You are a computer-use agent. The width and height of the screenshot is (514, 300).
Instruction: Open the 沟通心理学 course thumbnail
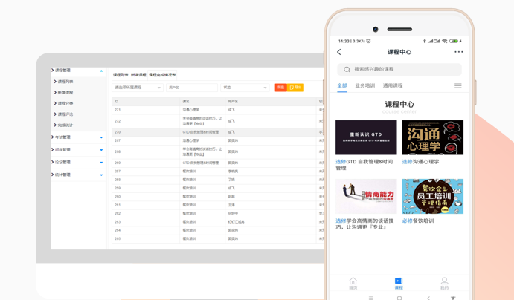point(432,137)
